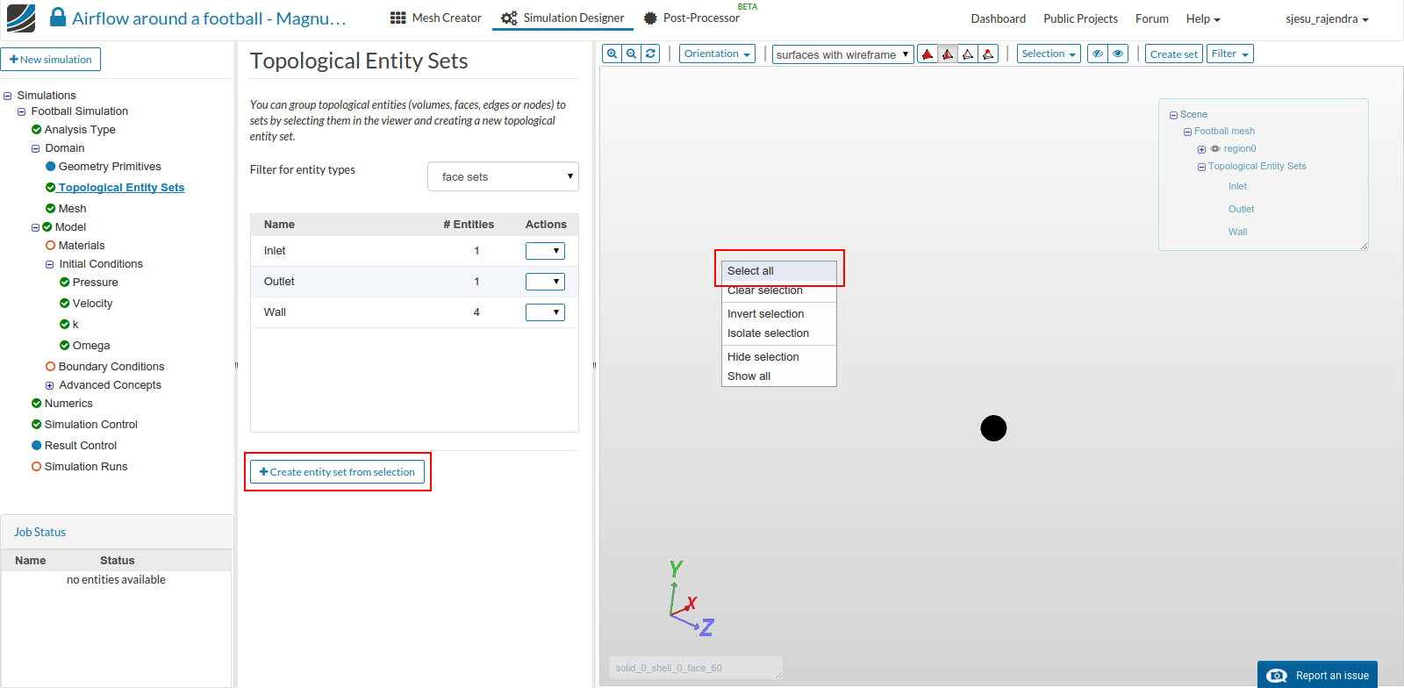Click green check icon beside Pressure
The width and height of the screenshot is (1404, 688).
click(x=65, y=283)
